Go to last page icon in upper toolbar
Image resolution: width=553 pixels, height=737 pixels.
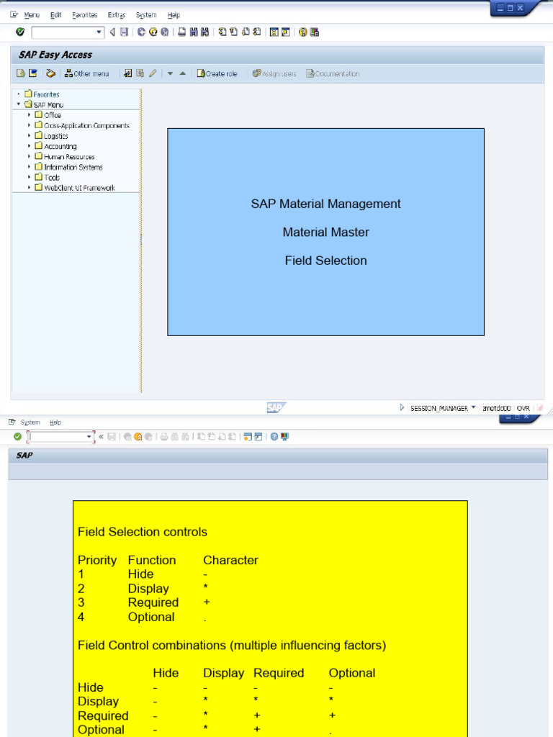(257, 32)
